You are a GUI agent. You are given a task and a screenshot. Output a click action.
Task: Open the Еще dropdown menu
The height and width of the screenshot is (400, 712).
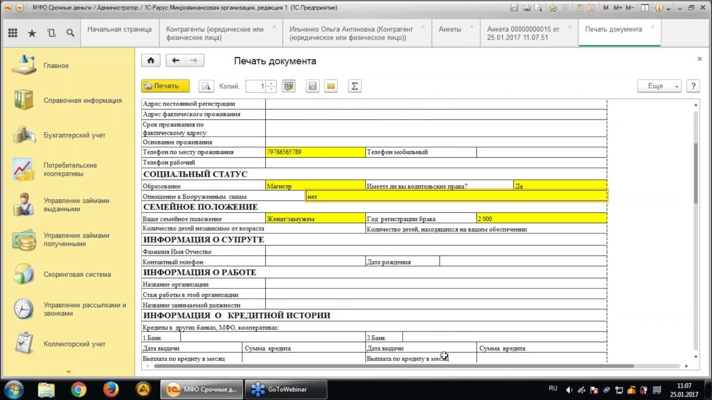pyautogui.click(x=660, y=86)
